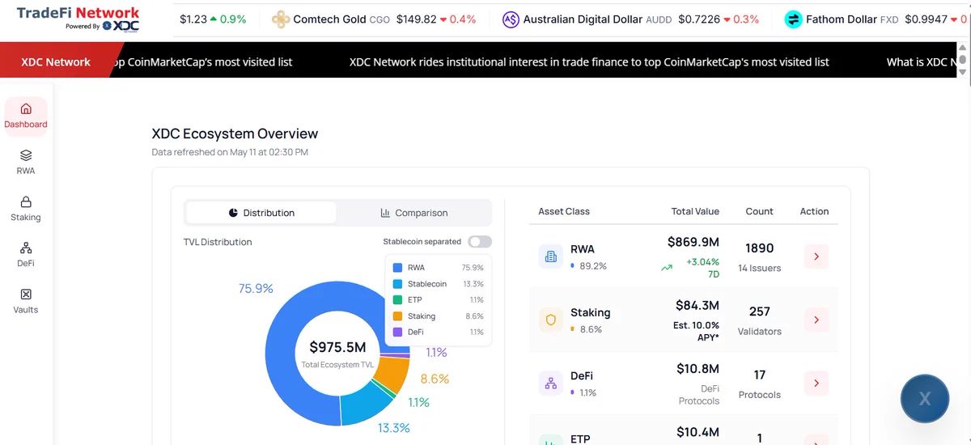Click the 'Data refreshed on May 11' text
The image size is (971, 445).
(230, 152)
